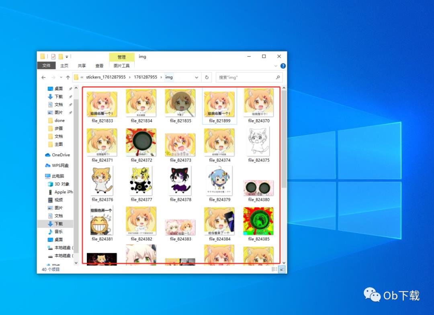Select thumbnail file_824372
Image resolution: width=434 pixels, height=315 pixels.
(141, 145)
